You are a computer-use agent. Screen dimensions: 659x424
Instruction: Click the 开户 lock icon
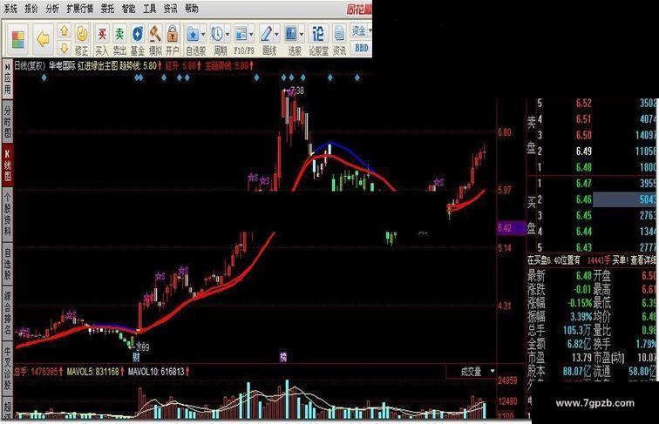pyautogui.click(x=173, y=40)
